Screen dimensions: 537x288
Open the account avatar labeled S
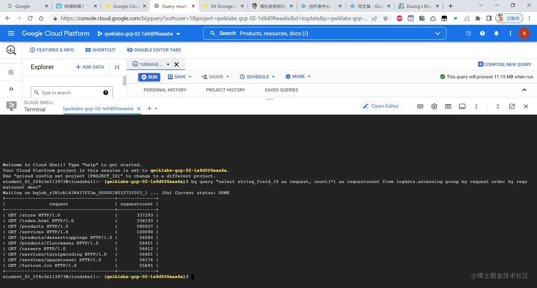click(x=524, y=33)
